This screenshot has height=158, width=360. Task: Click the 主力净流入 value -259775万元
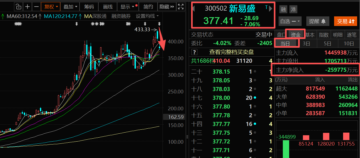pyautogui.click(x=341, y=70)
